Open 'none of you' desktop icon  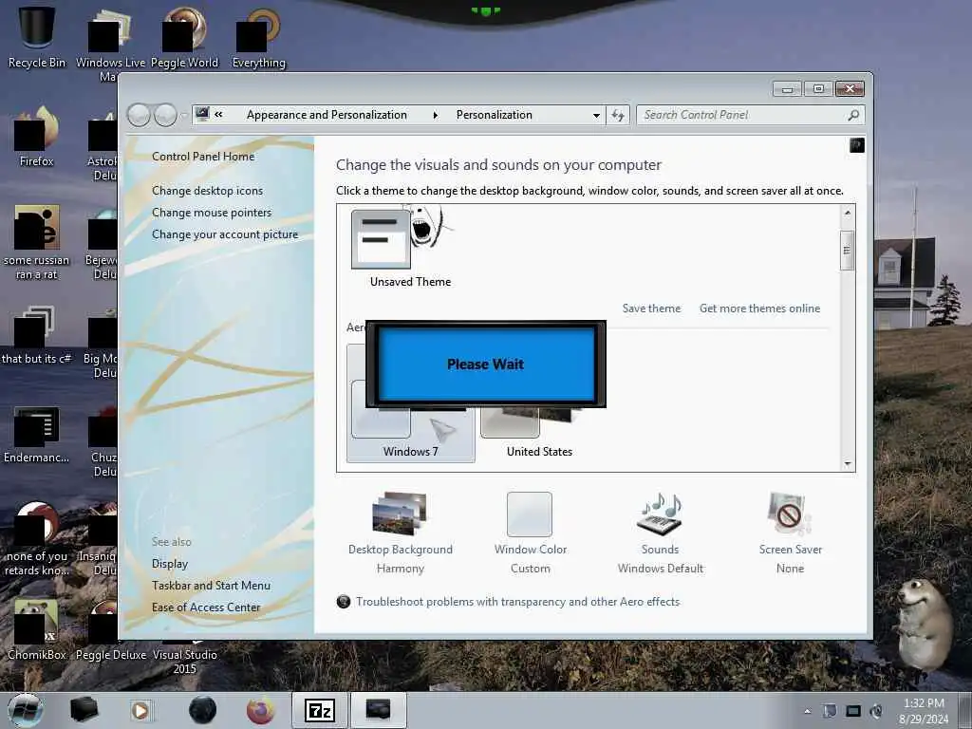[x=37, y=539]
